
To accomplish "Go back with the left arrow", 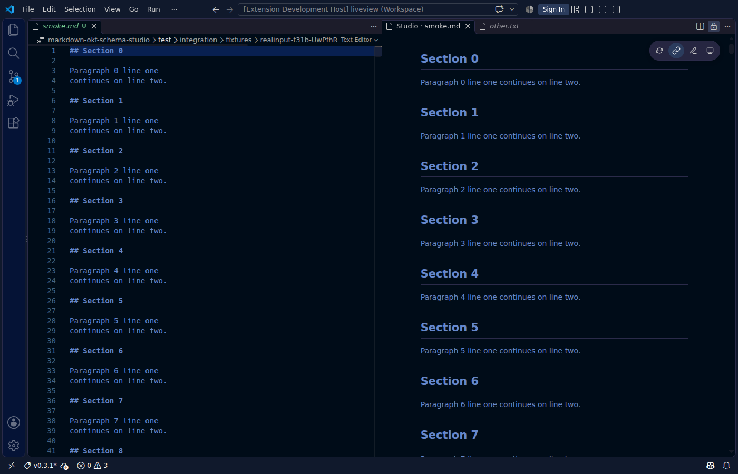I will (x=216, y=9).
